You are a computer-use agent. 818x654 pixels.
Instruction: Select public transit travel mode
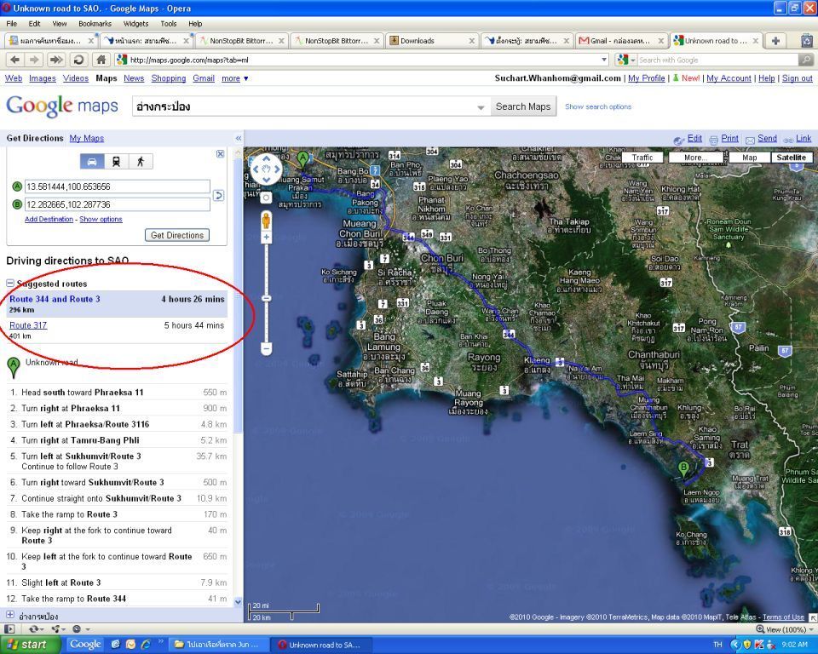116,161
